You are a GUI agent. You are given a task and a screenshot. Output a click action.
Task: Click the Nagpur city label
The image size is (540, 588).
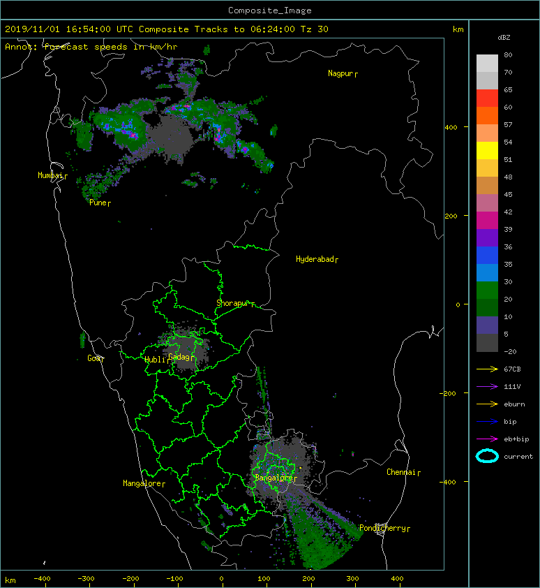click(x=340, y=73)
